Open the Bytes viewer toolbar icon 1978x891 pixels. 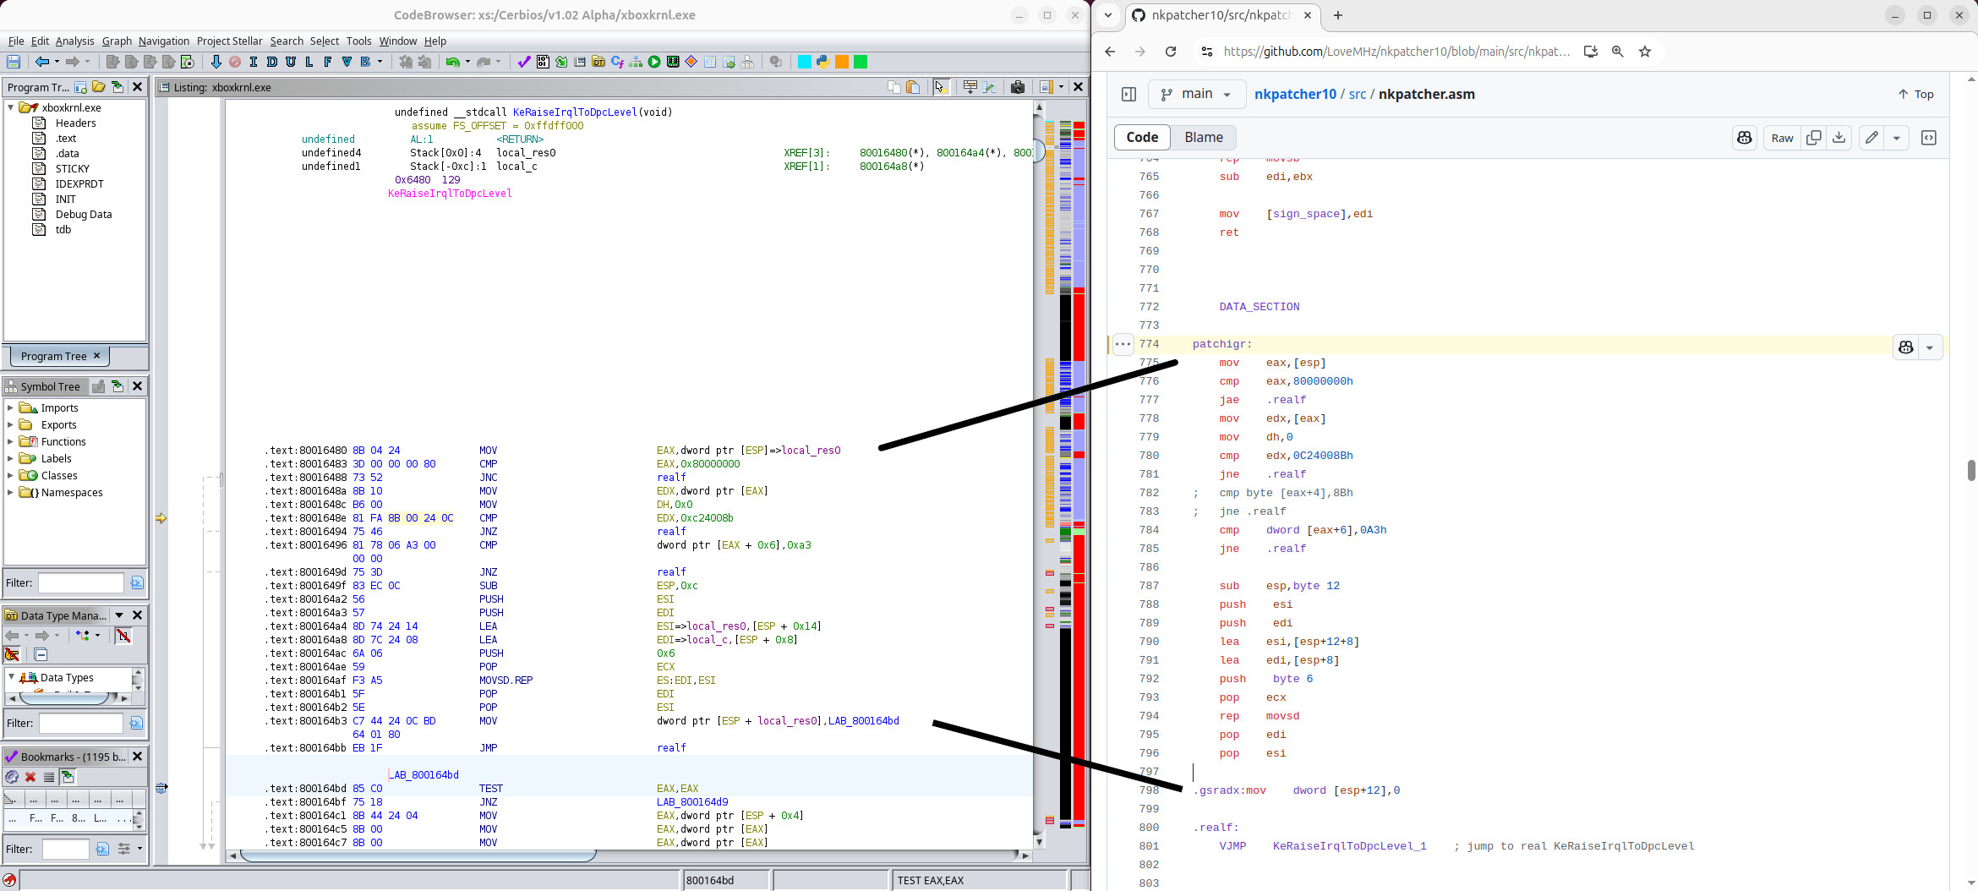tap(543, 62)
